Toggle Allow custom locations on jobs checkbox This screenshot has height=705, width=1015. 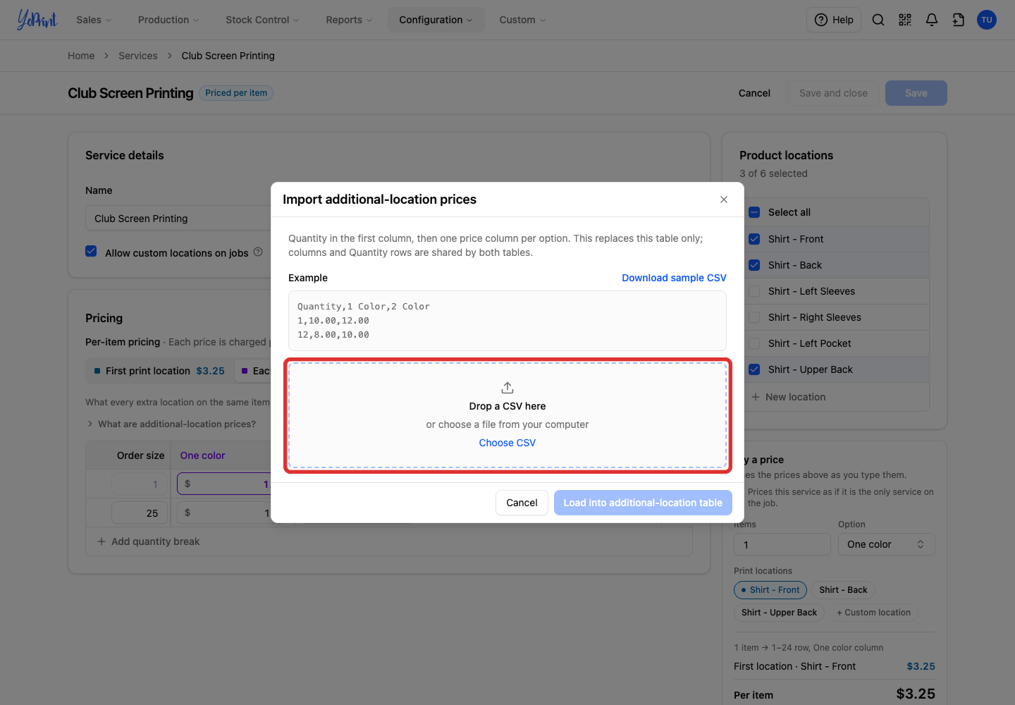(x=91, y=251)
